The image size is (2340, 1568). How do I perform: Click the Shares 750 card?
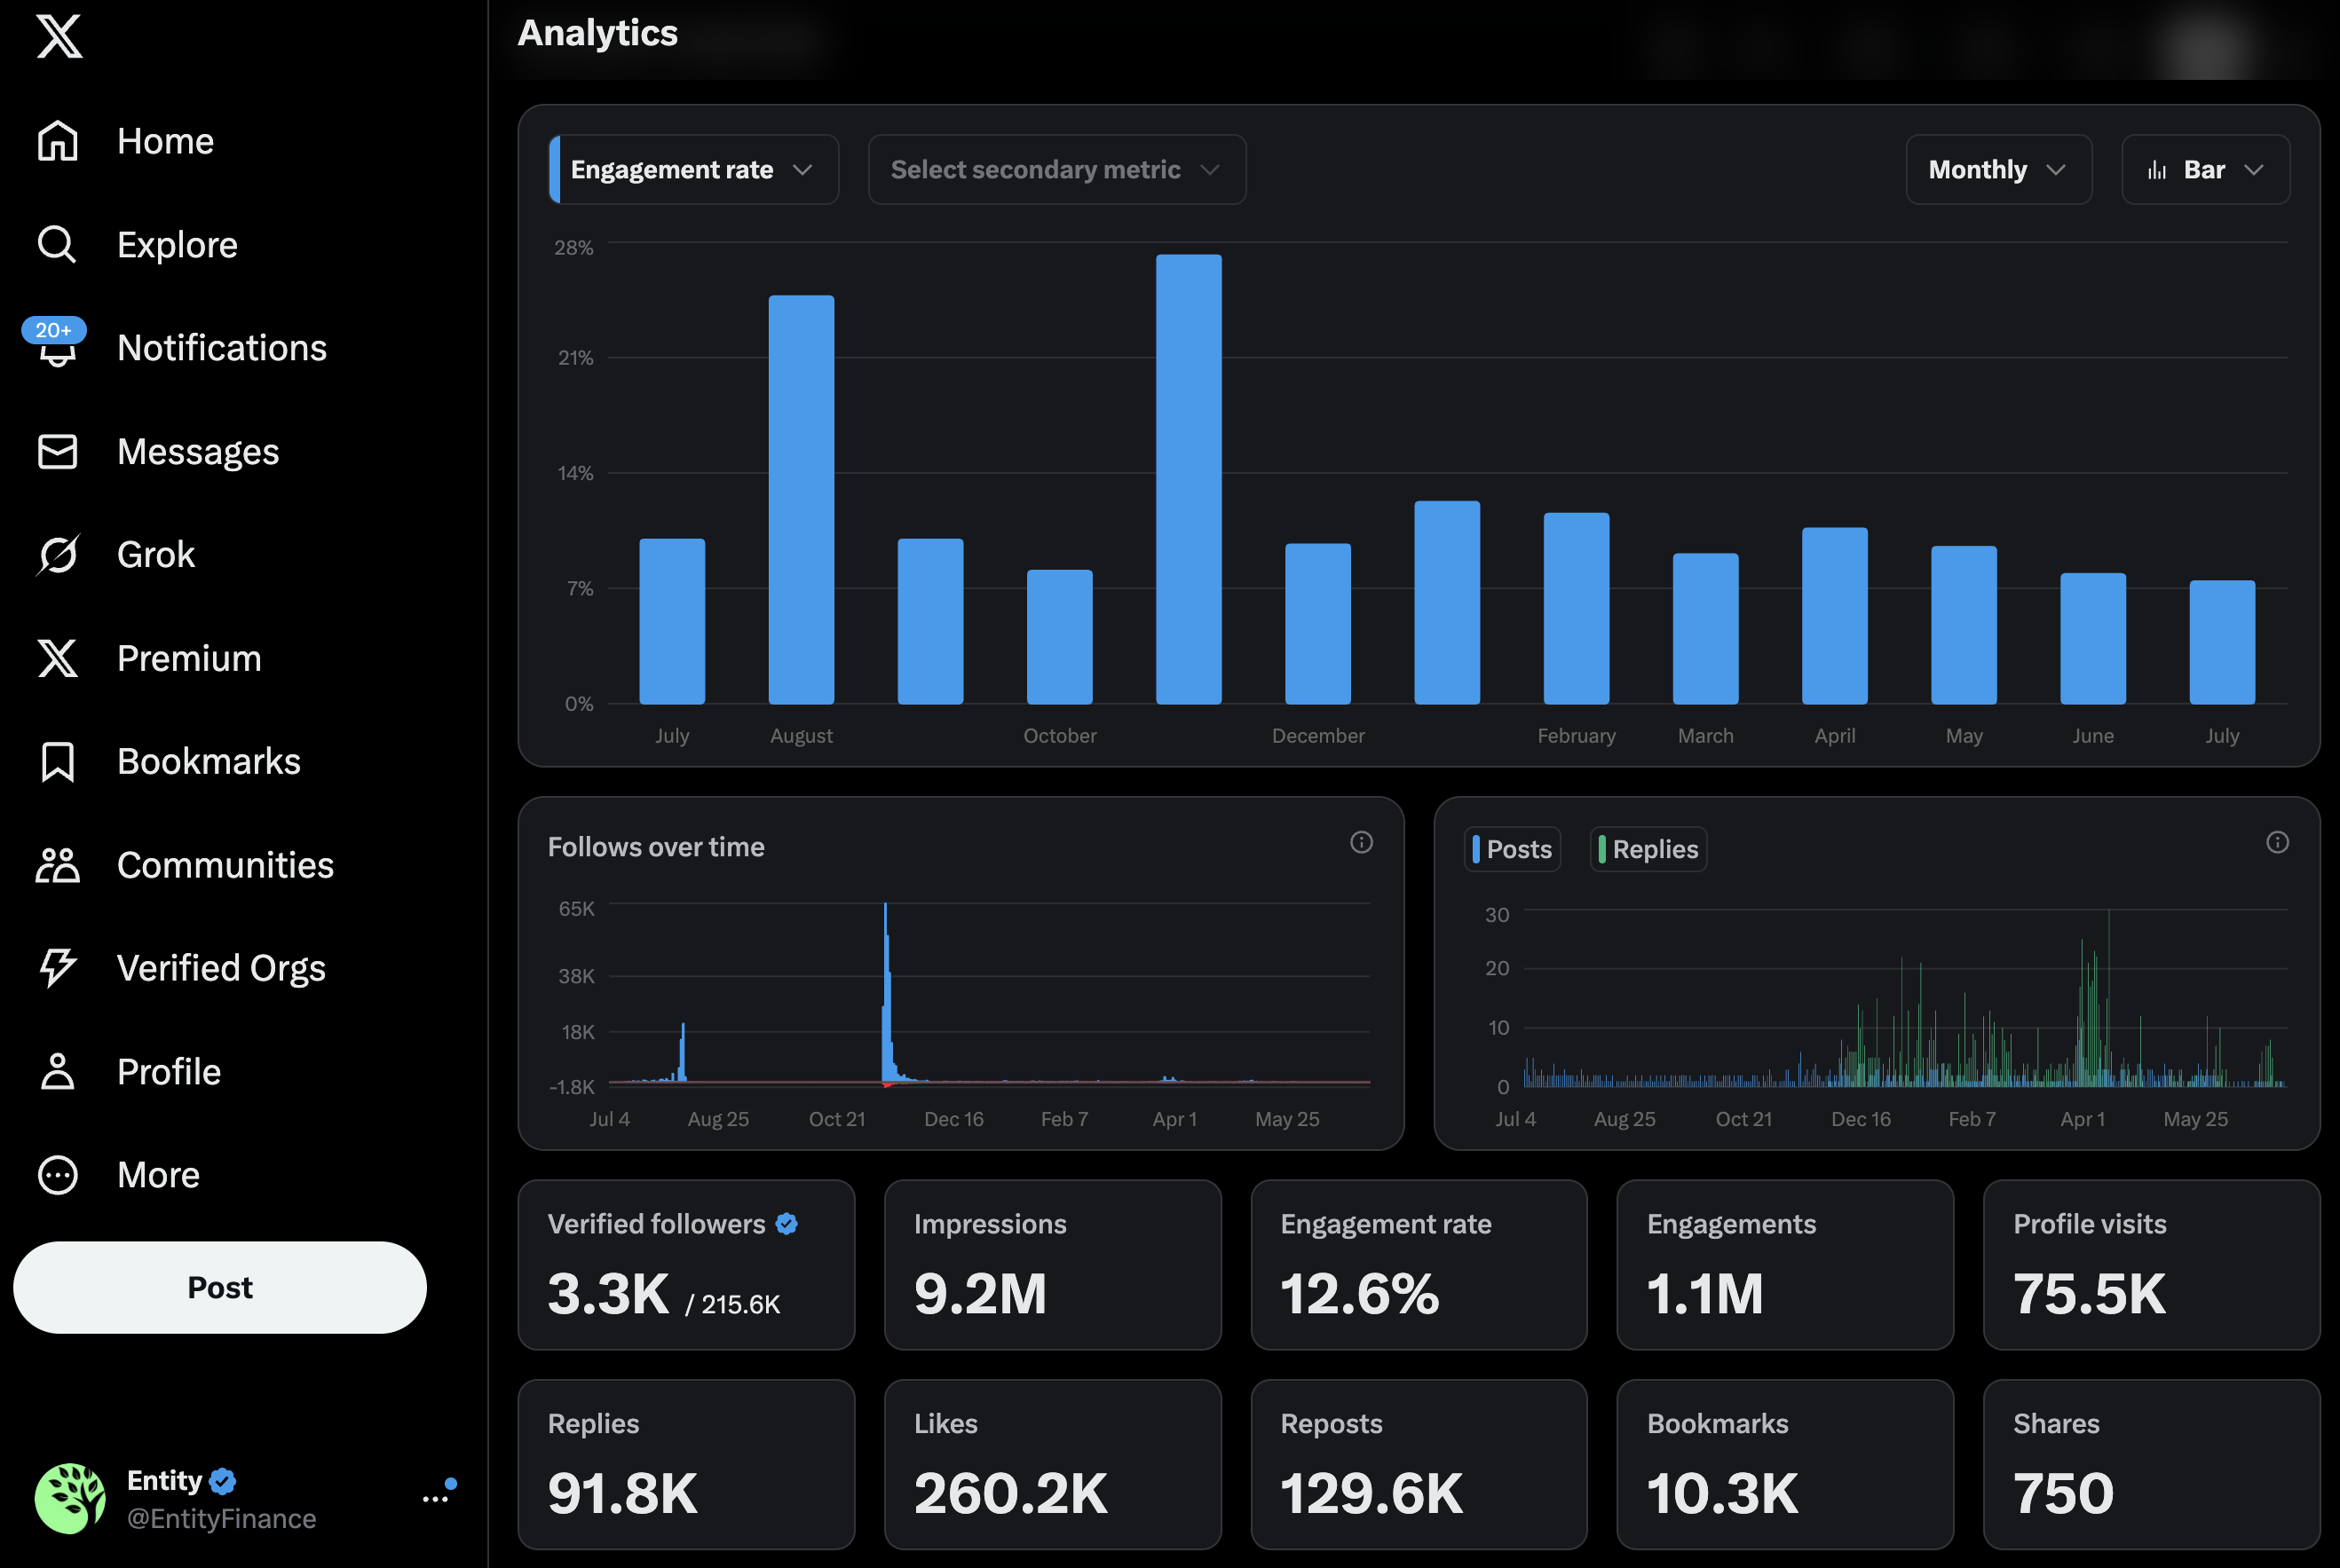click(x=2151, y=1465)
